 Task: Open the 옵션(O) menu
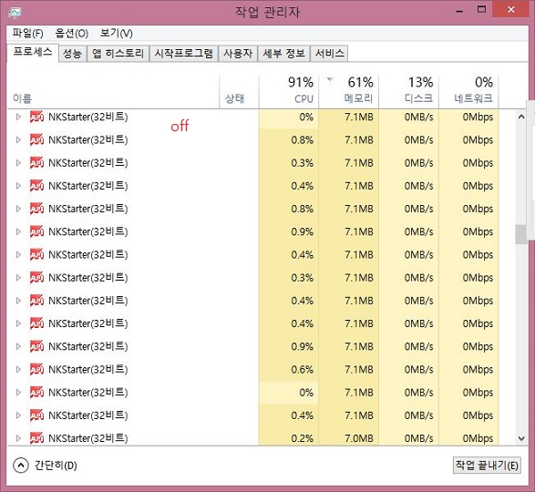[x=72, y=33]
